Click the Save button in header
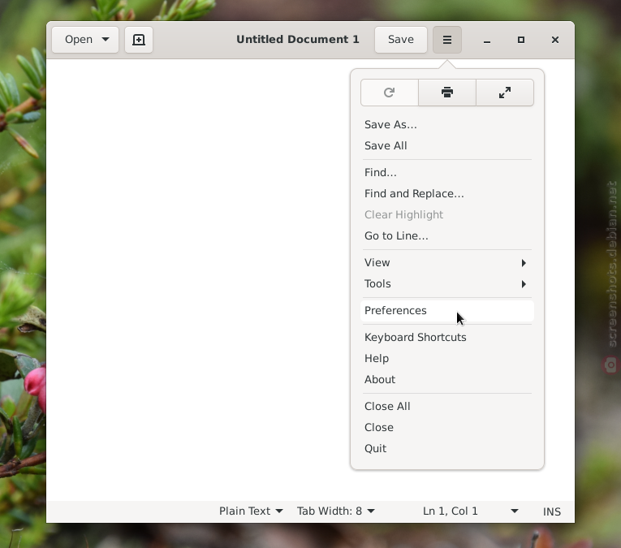 pos(401,40)
